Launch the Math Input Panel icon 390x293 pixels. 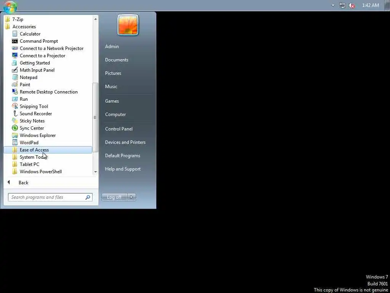15,70
